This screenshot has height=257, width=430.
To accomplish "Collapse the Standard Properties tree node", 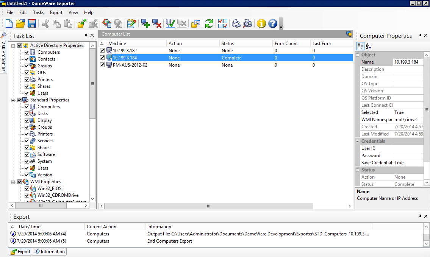I will [13, 100].
